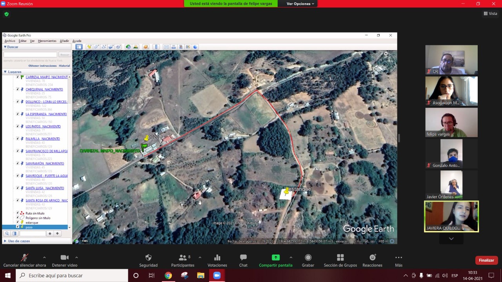Uncheck LA ESPERANZA_NACIMIENTO checkbox
This screenshot has height=282, width=502.
pos(18,114)
